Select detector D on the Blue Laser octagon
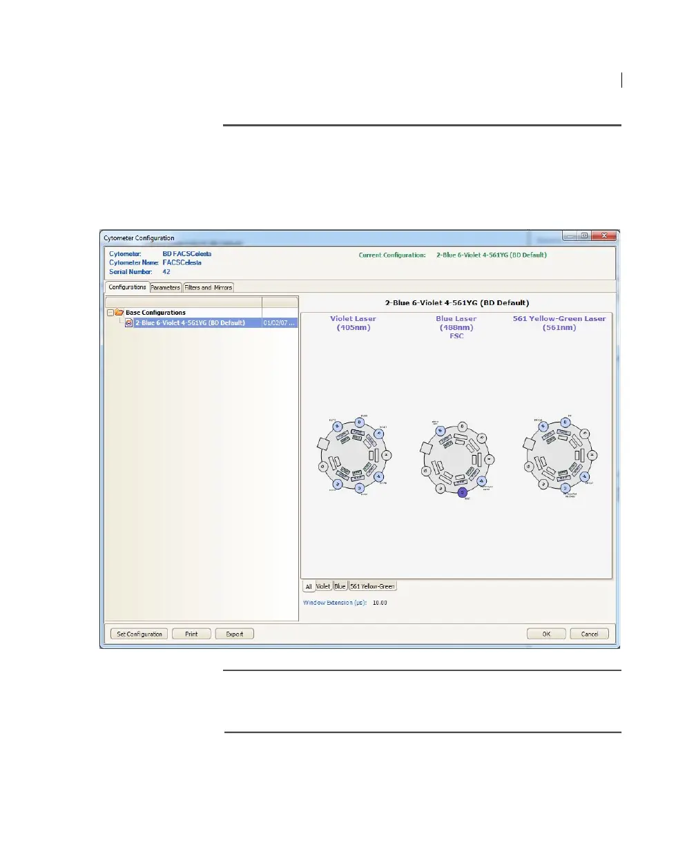 pyautogui.click(x=462, y=427)
